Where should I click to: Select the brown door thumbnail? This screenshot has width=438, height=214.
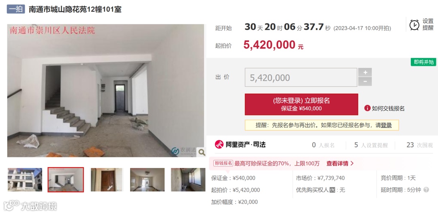click(107, 180)
